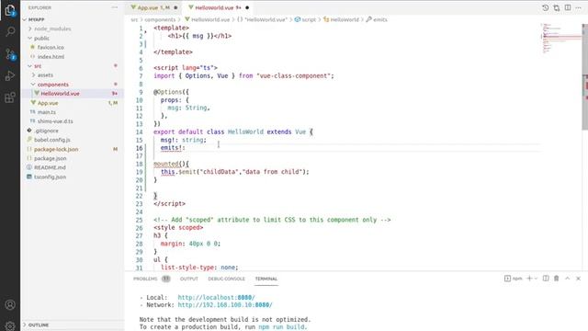Click the editor minimap overview
This screenshot has width=588, height=331.
point(560,39)
